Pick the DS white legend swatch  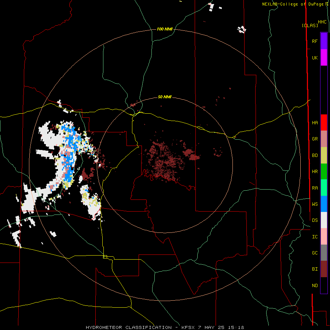click(x=324, y=220)
